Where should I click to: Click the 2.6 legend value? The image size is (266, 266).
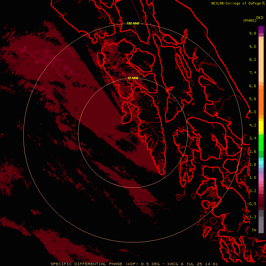point(253,152)
